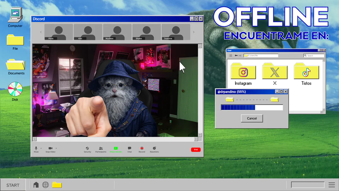Open the yellow folder icon on taskbar
Image resolution: width=339 pixels, height=191 pixels.
click(57, 185)
